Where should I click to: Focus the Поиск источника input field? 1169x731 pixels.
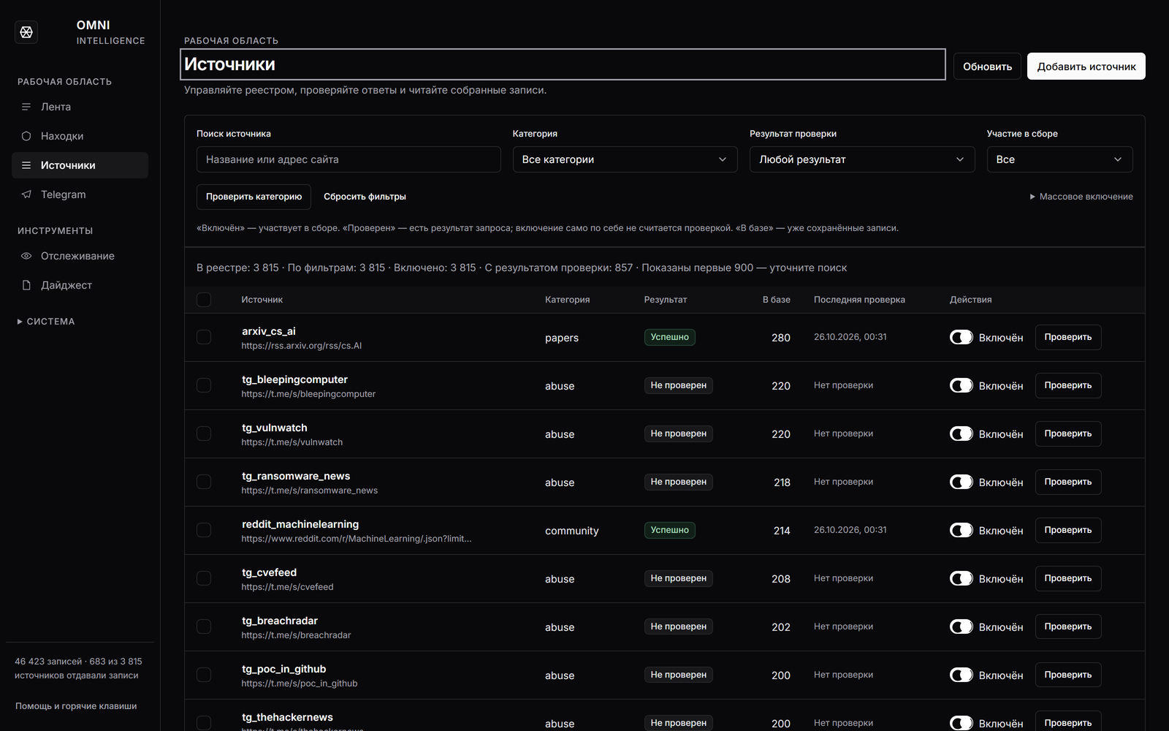tap(349, 159)
